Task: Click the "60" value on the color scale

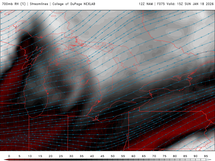Action: 133,156
